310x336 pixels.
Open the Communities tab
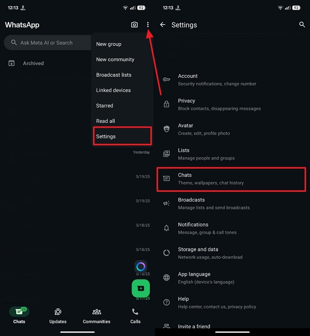pos(96,316)
